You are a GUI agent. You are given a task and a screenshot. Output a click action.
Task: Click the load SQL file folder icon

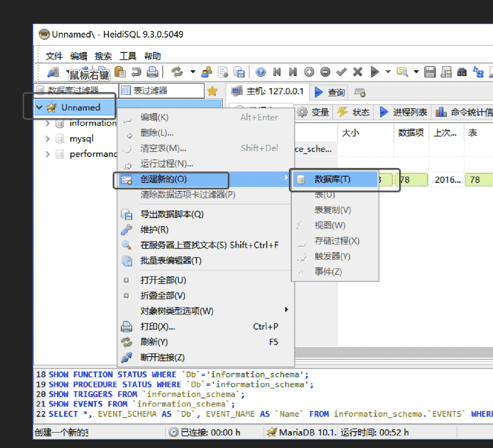pyautogui.click(x=402, y=72)
